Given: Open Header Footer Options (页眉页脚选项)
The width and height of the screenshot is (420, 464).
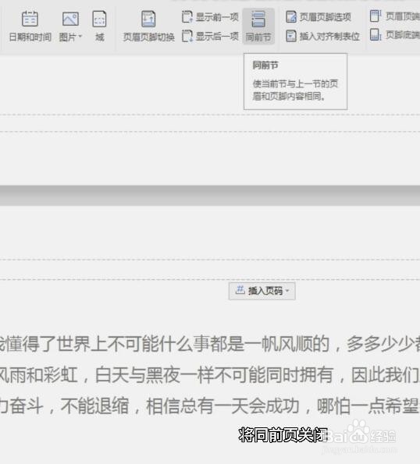Looking at the screenshot, I should pos(319,17).
